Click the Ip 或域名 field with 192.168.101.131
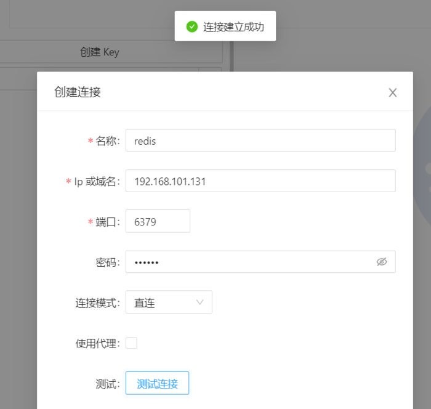The width and height of the screenshot is (431, 409). (260, 181)
